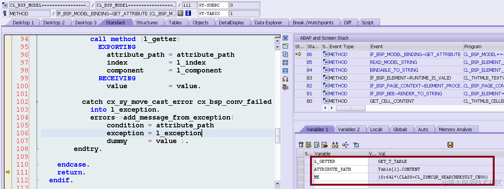Click the METHOD type input field
Image resolution: width=504 pixels, height=189 pixels.
(30, 13)
